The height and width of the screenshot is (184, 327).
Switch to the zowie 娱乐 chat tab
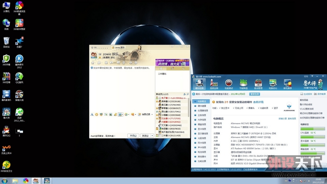[x=118, y=48]
